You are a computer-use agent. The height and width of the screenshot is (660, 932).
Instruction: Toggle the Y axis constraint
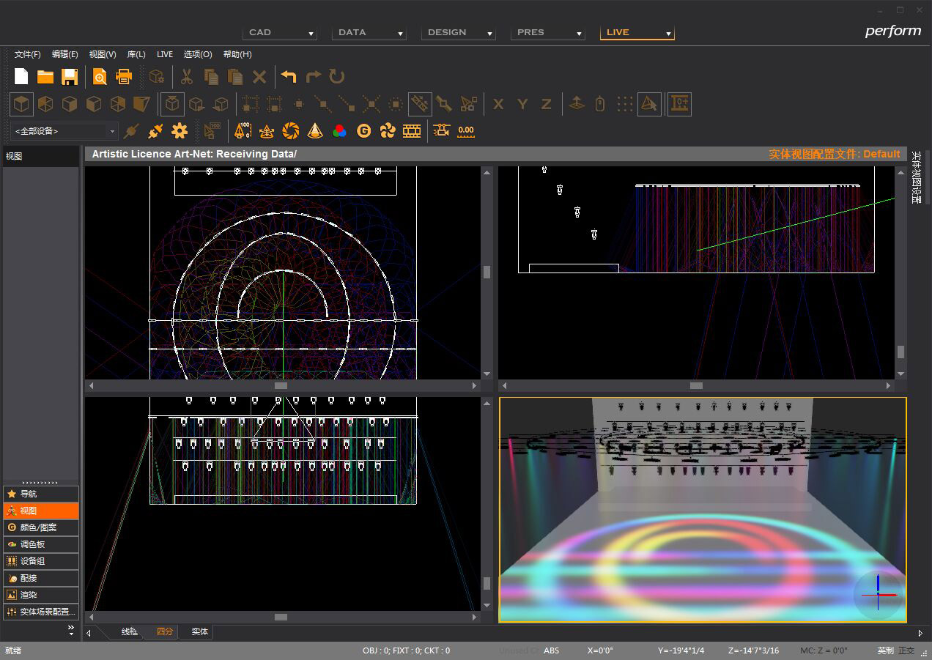522,105
